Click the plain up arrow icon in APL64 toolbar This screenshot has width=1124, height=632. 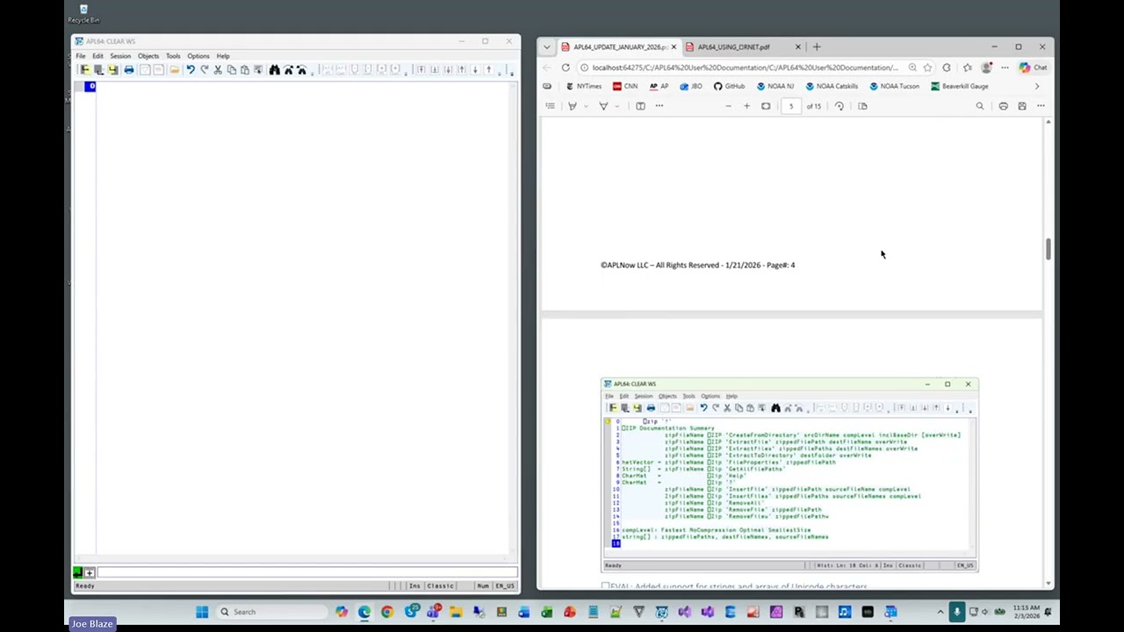pyautogui.click(x=489, y=69)
